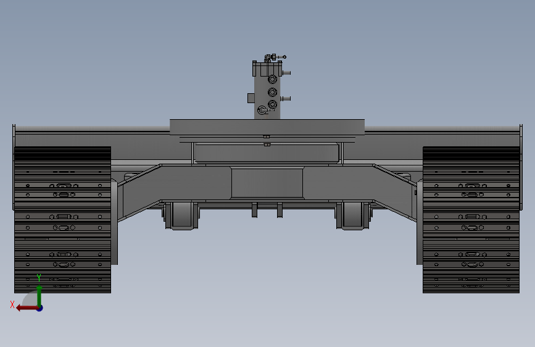This screenshot has width=535, height=347.
Task: Click the blue Z axis dot on the triad
Action: [x=40, y=308]
